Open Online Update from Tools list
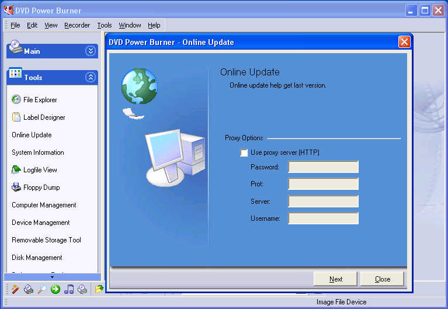This screenshot has height=309, width=448. pos(32,134)
